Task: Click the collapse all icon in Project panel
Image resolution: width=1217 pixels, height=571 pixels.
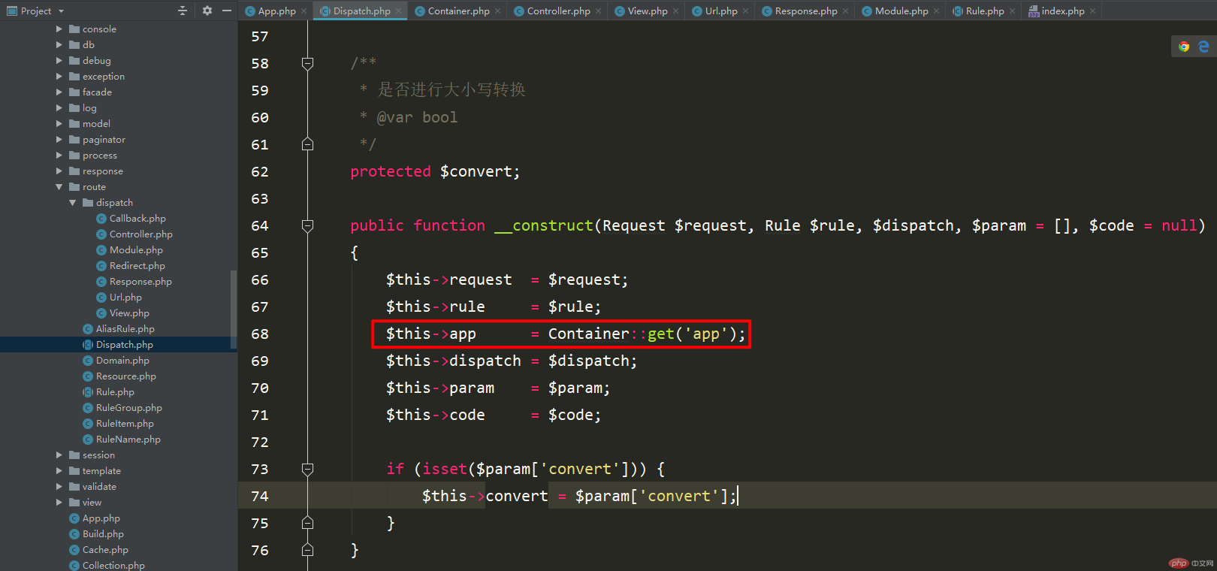Action: coord(182,11)
